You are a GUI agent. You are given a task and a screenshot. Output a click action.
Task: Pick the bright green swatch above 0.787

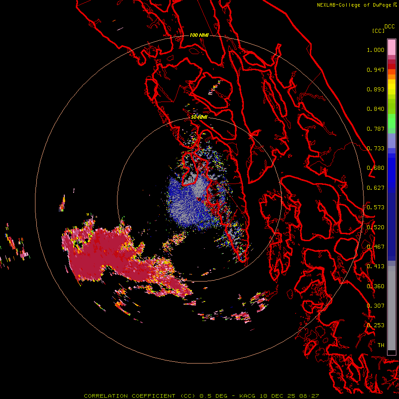(x=391, y=121)
